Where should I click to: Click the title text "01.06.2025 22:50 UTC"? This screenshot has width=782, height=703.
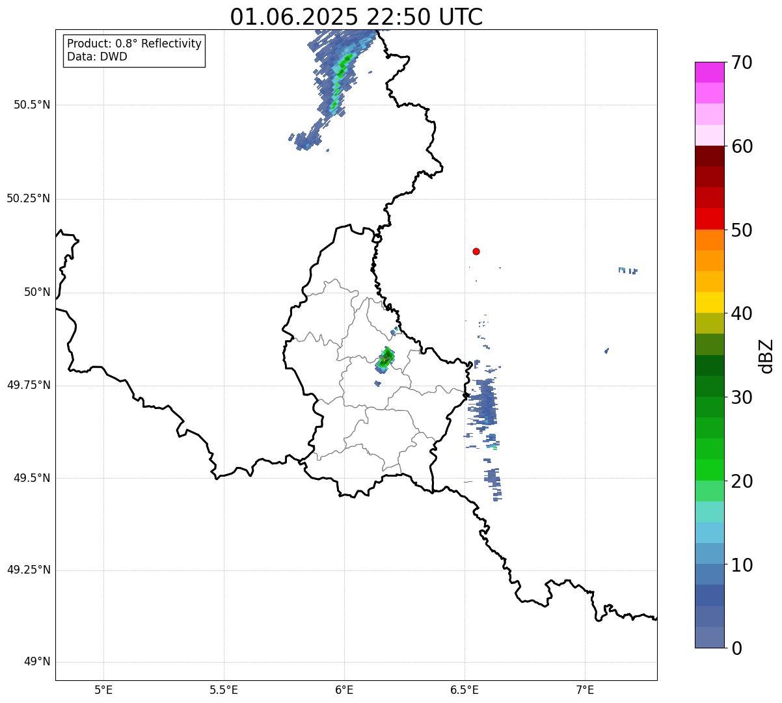[x=357, y=17]
